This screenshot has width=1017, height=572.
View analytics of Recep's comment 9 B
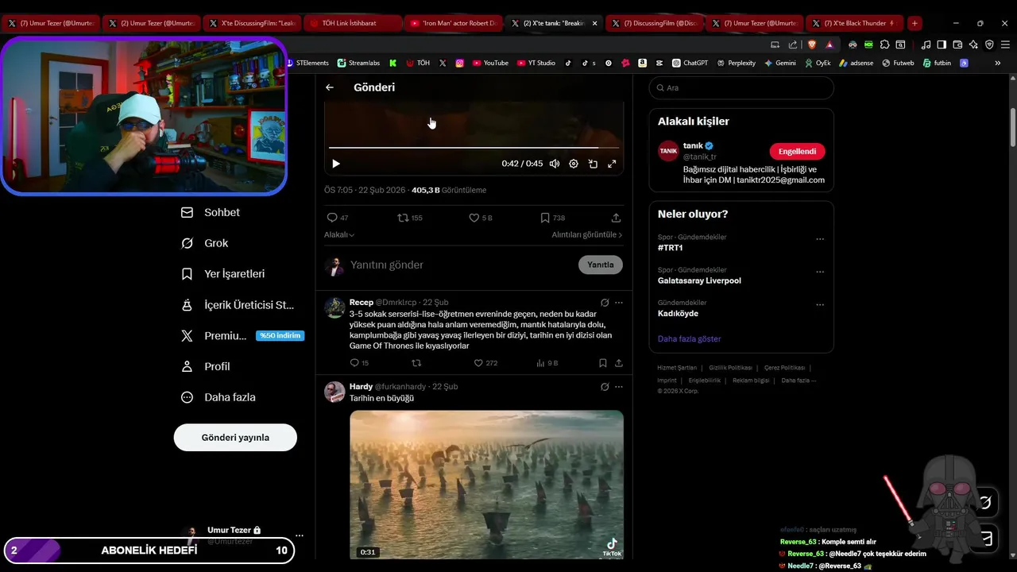(x=547, y=363)
